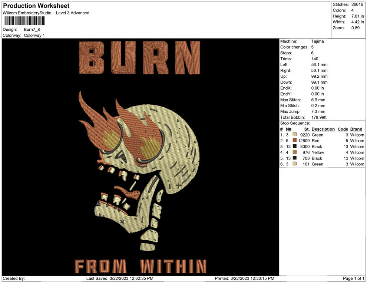This screenshot has height=282, width=367.
Task: Select the design name 'Burn7_8'
Action: (x=32, y=30)
